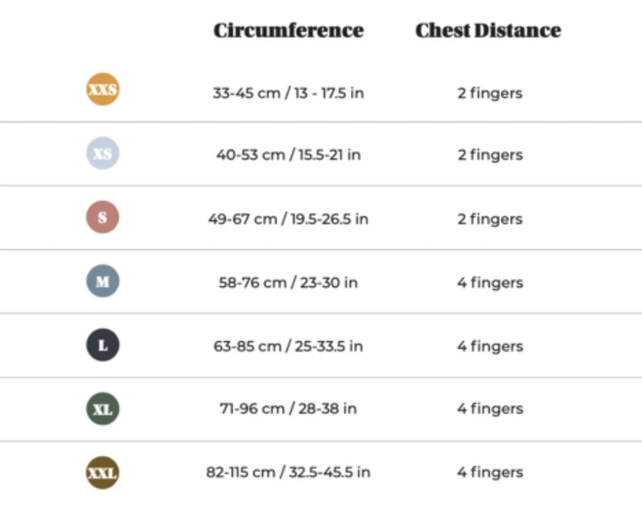The height and width of the screenshot is (522, 642).
Task: Select the 82-115 cm circumference text
Action: tap(288, 472)
